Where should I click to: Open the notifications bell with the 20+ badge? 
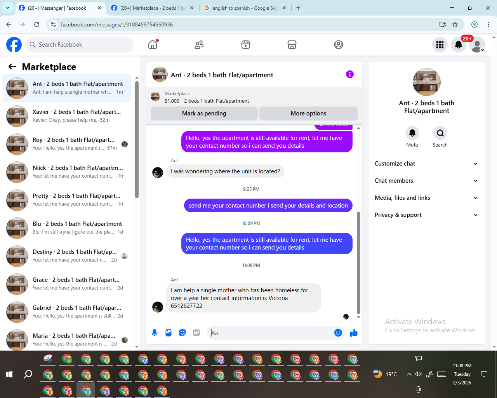coord(459,45)
